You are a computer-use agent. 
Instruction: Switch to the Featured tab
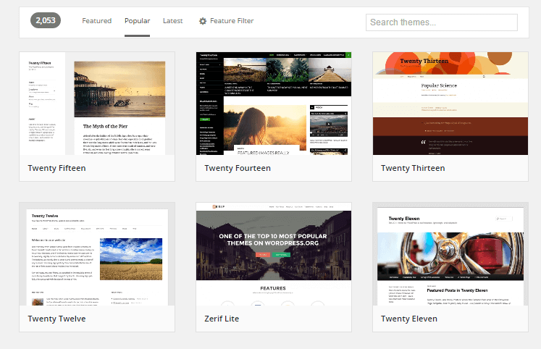click(96, 21)
